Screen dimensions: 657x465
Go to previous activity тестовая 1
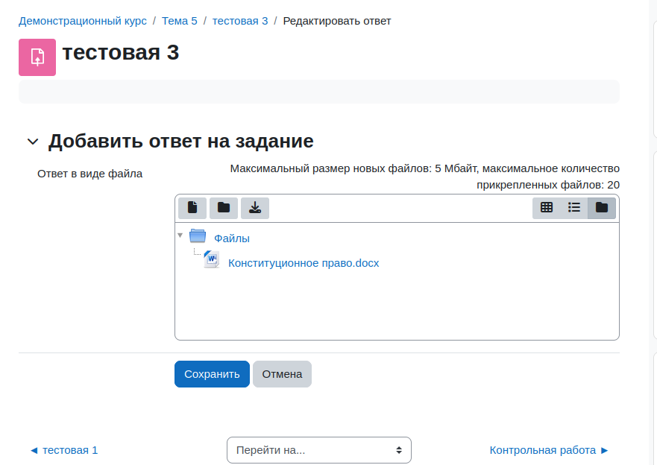(63, 450)
